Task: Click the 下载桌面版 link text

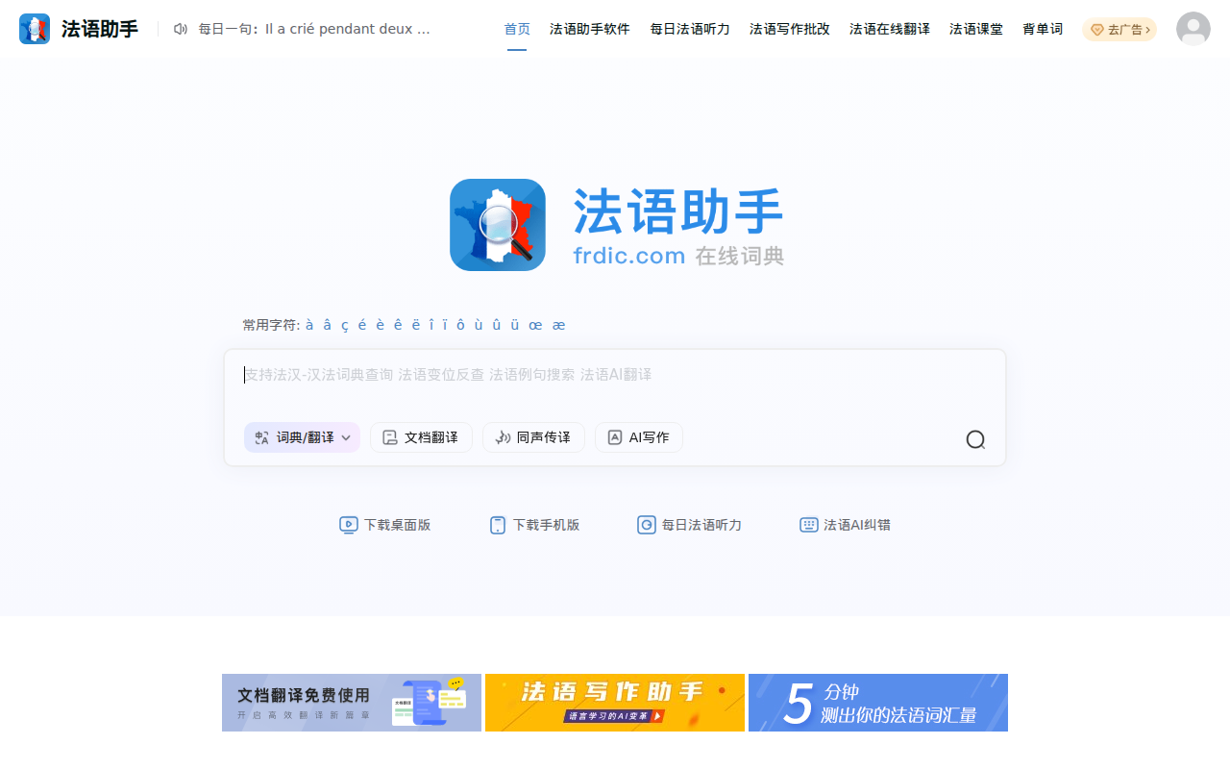Action: (397, 525)
